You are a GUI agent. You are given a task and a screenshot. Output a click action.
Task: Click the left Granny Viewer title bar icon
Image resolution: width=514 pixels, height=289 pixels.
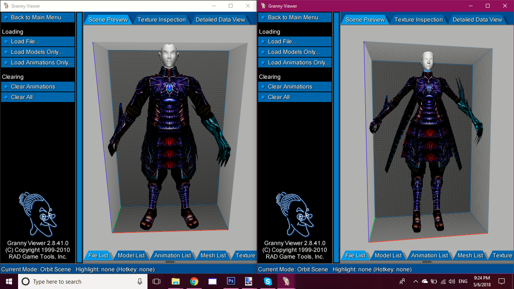(x=6, y=6)
